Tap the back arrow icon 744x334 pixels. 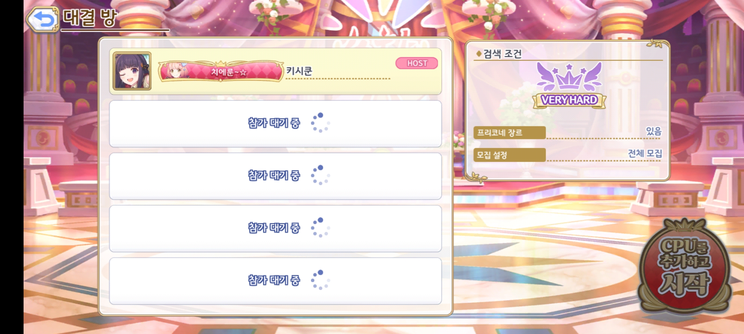[x=43, y=19]
